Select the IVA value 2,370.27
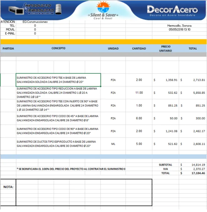Screen dimensions: 207x212 click(193, 169)
